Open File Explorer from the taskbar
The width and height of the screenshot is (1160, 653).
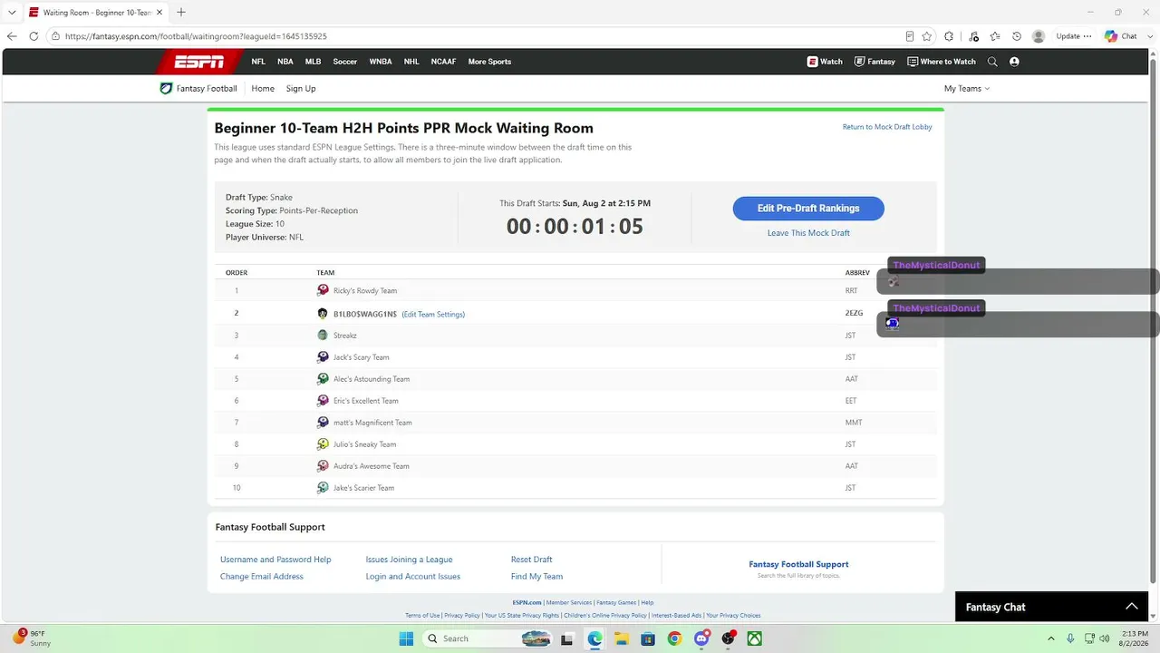[622, 638]
